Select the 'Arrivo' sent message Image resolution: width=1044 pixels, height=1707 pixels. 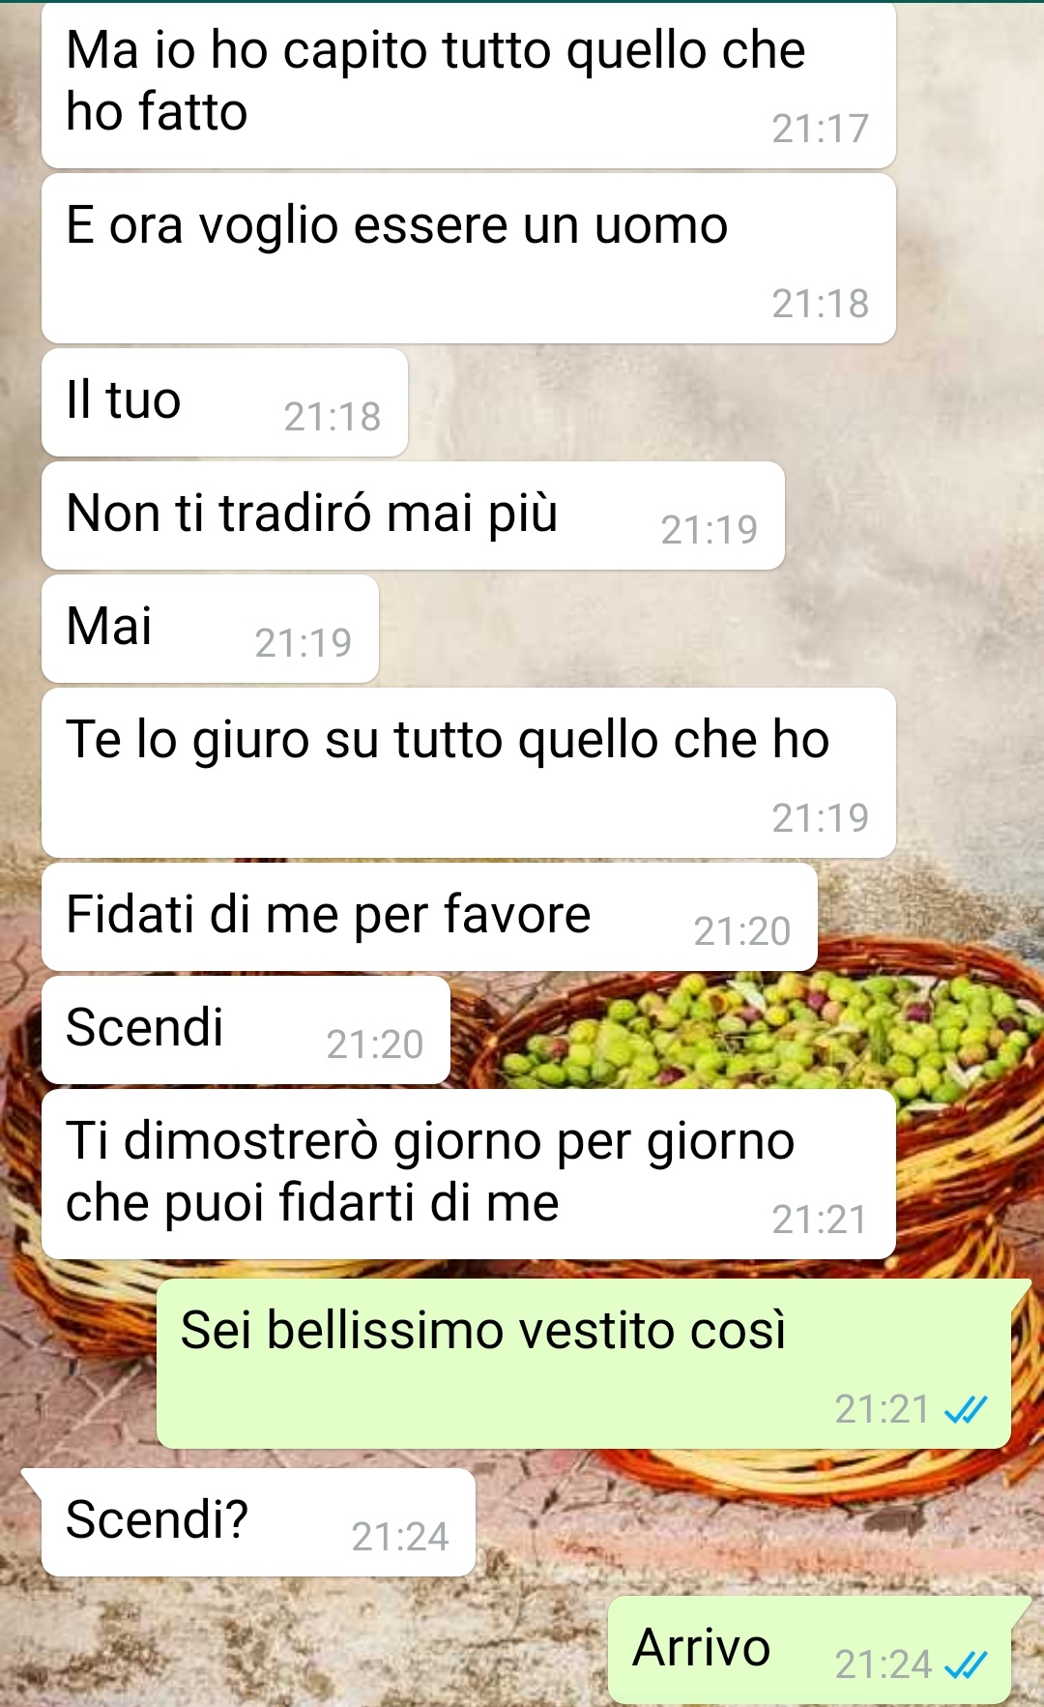[x=809, y=1650]
